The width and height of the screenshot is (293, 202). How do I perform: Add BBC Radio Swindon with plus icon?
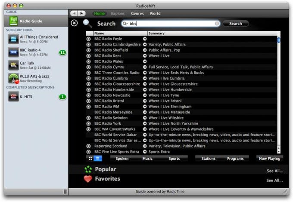coord(145,118)
